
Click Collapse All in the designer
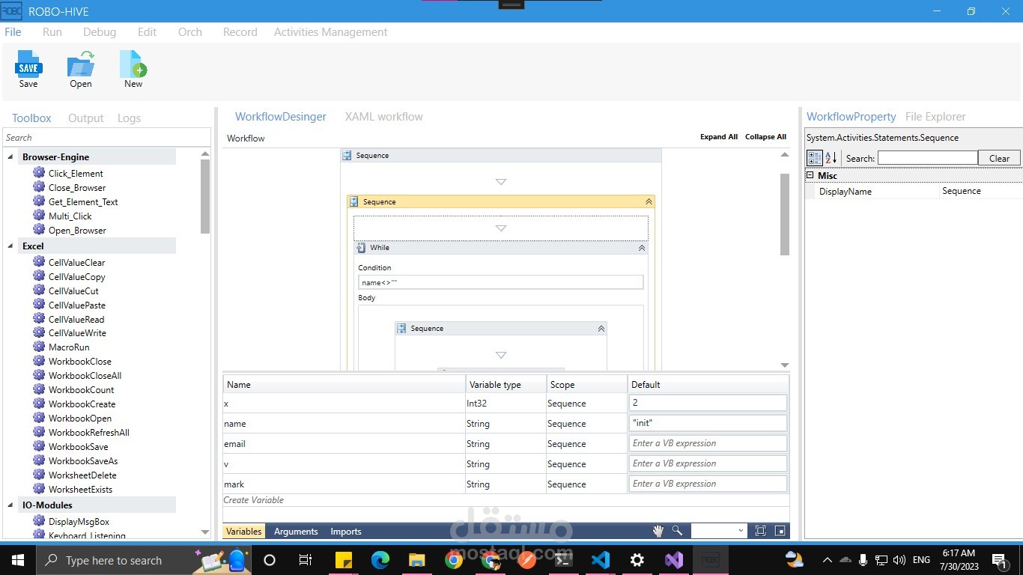(765, 137)
